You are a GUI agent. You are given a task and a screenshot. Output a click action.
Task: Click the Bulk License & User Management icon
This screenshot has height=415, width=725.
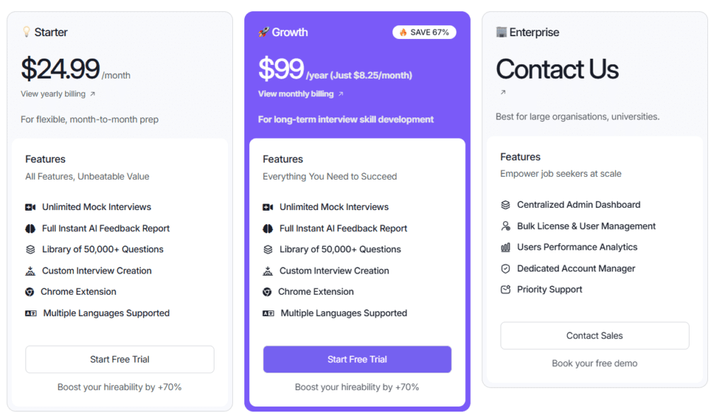click(x=506, y=226)
